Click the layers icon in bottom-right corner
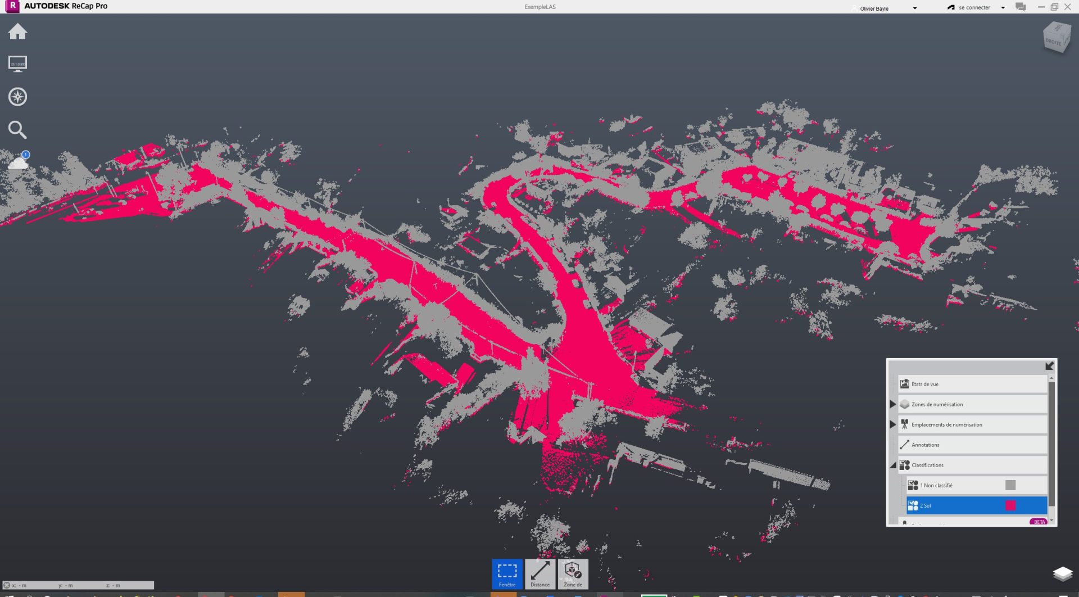 [1061, 574]
